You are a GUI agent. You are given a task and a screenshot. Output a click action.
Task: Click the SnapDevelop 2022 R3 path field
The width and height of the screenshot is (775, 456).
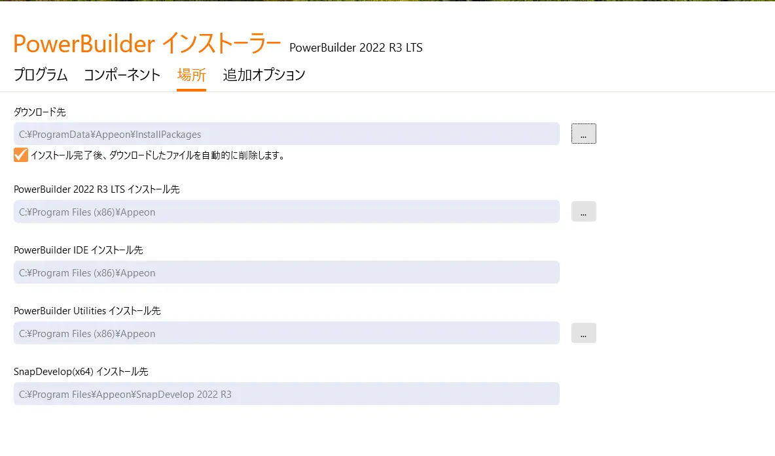point(286,394)
